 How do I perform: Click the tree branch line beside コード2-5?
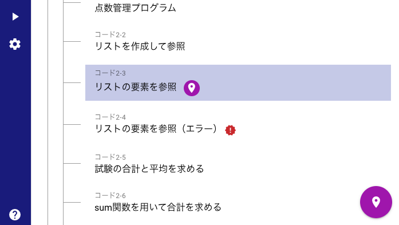[x=72, y=163]
